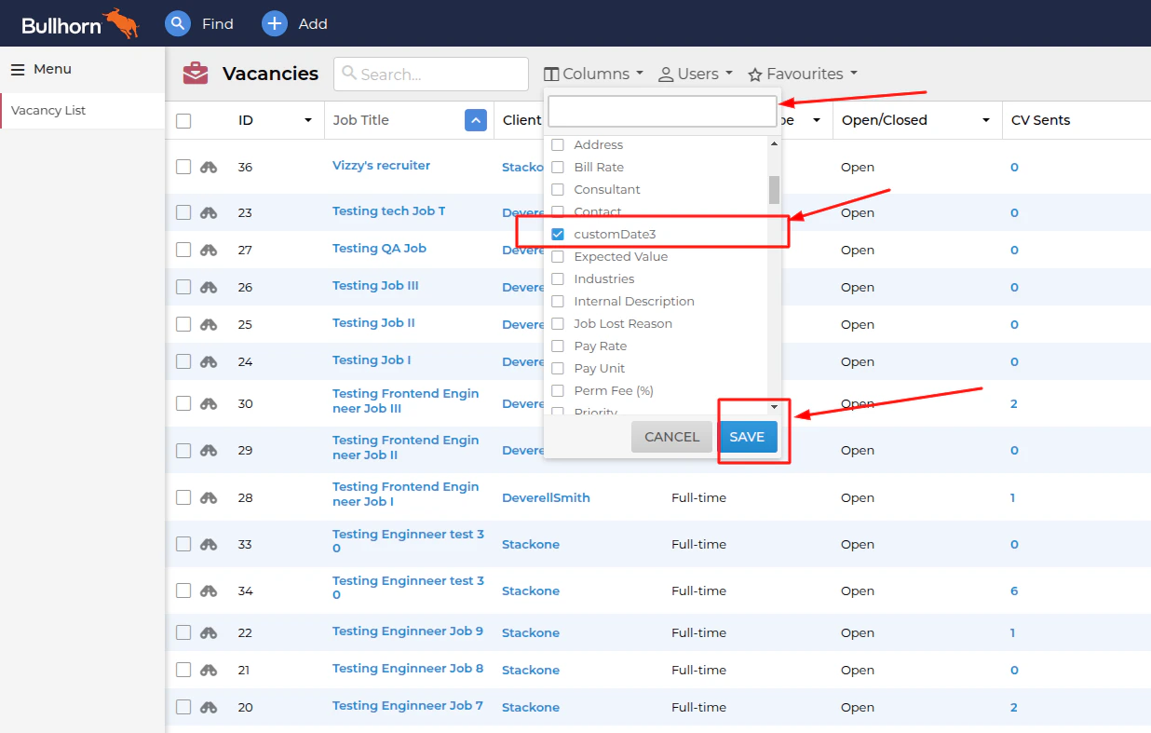Screen dimensions: 1151x733
Task: Click column list scroll-up arrow
Action: click(x=774, y=143)
